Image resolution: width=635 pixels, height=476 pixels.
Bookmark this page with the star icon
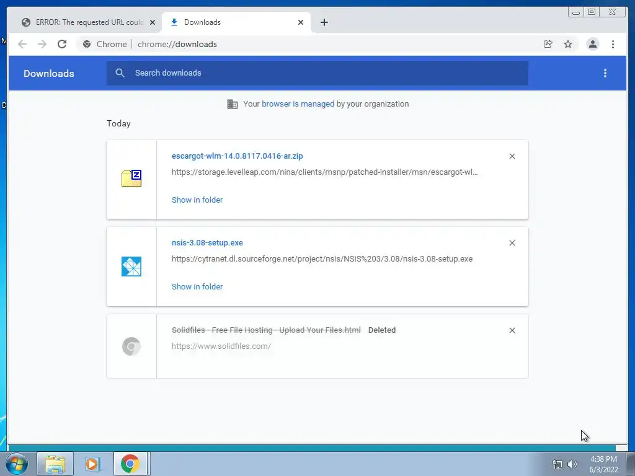coord(568,44)
